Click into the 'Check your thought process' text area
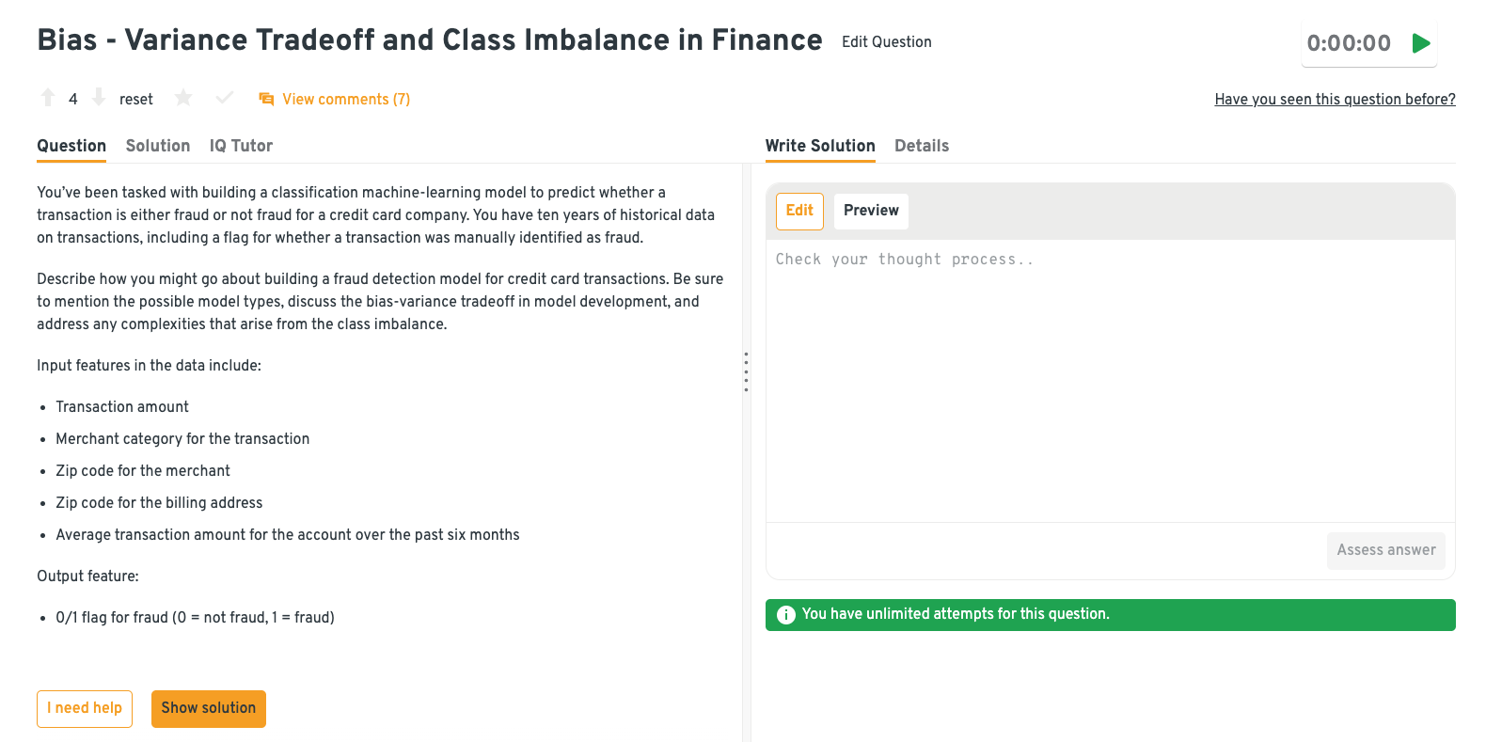 tap(1110, 376)
